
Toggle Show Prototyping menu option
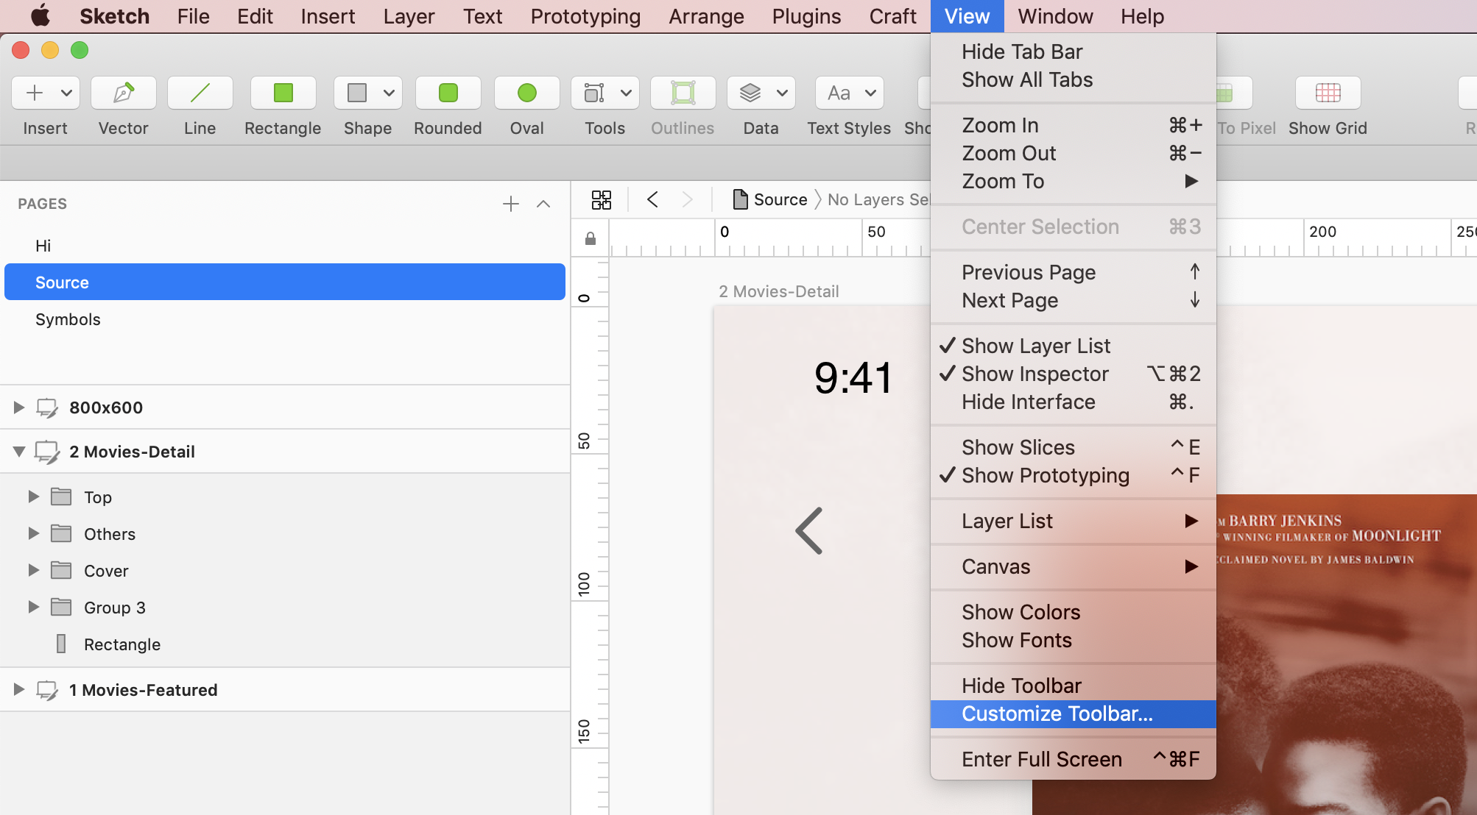point(1045,475)
